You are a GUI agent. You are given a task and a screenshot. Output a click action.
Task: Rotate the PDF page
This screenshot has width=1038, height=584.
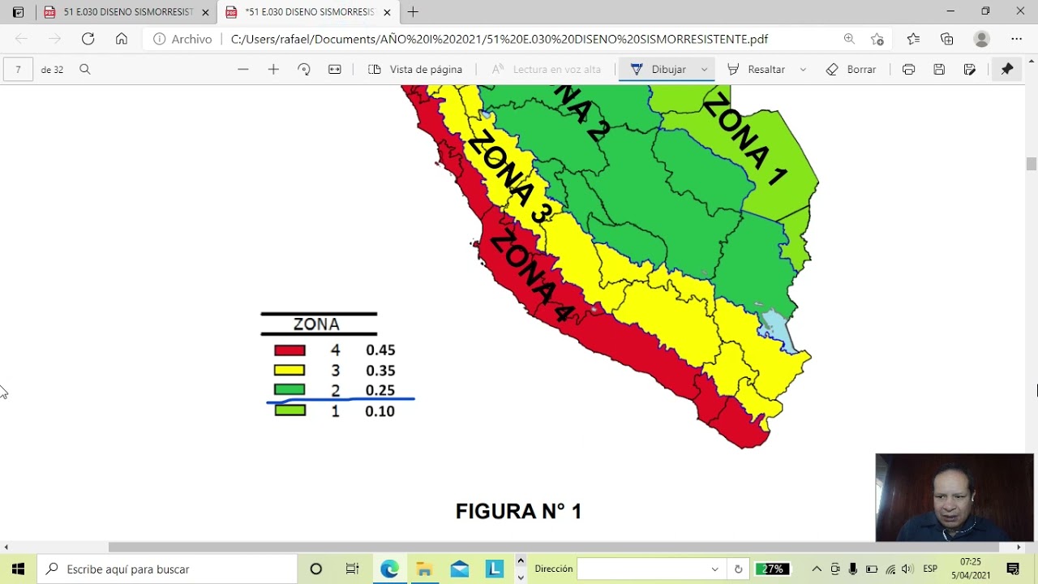pos(304,70)
